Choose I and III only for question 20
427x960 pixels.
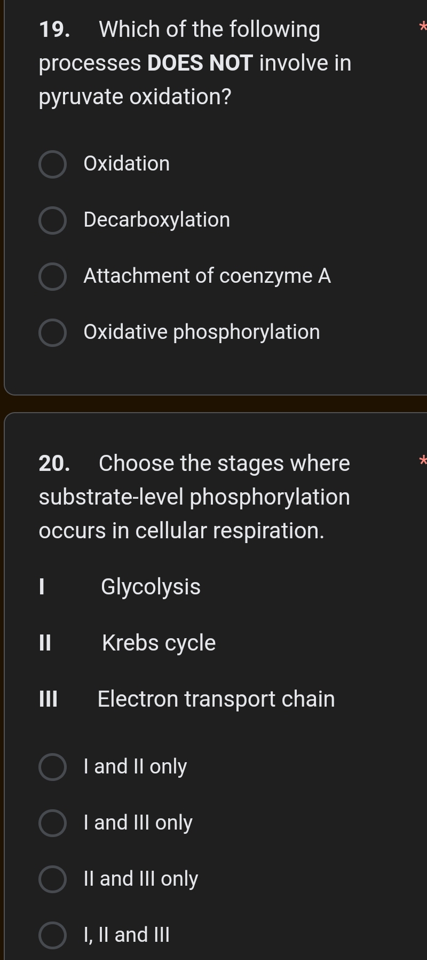(52, 823)
